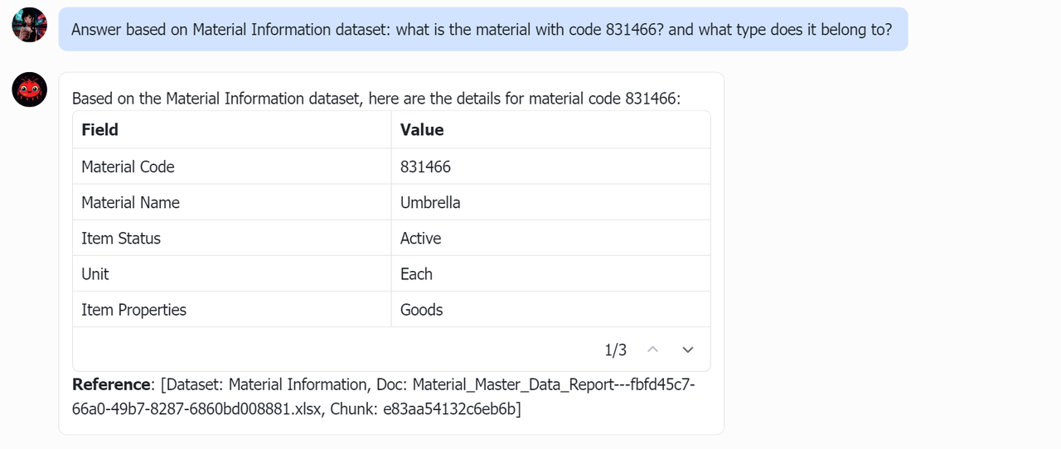Select the Unit field cell
This screenshot has width=1061, height=449.
(x=95, y=273)
